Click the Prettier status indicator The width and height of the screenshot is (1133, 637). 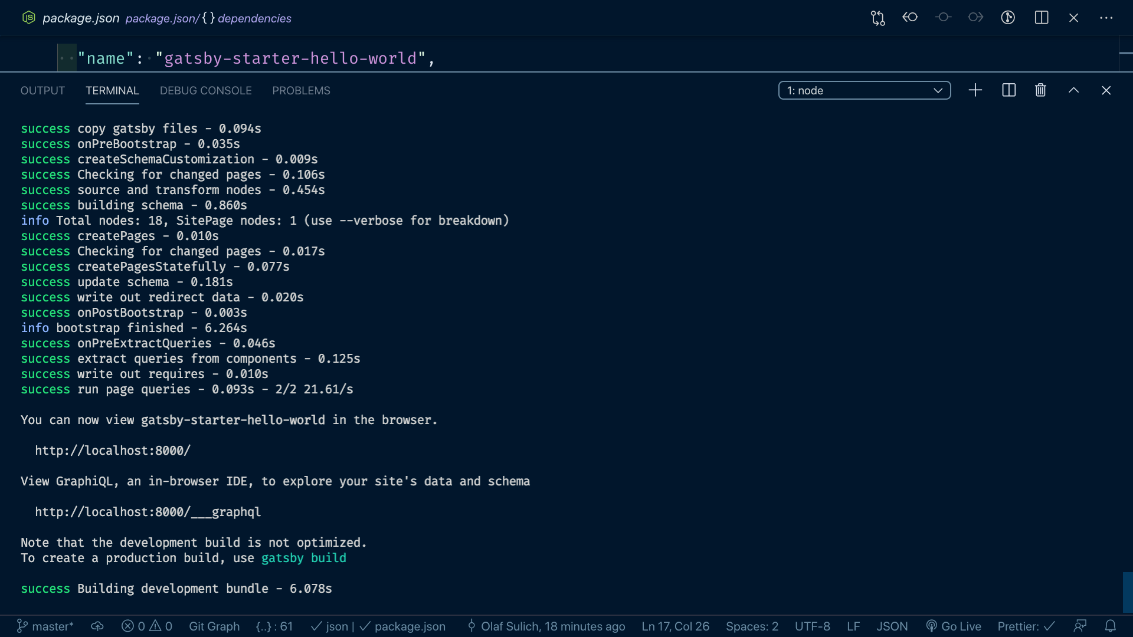pos(1026,626)
